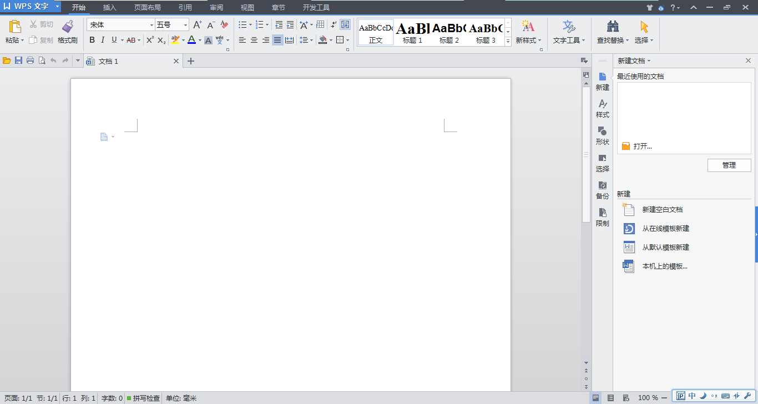The width and height of the screenshot is (758, 404).
Task: Toggle show paragraph marks button
Action: pyautogui.click(x=333, y=25)
